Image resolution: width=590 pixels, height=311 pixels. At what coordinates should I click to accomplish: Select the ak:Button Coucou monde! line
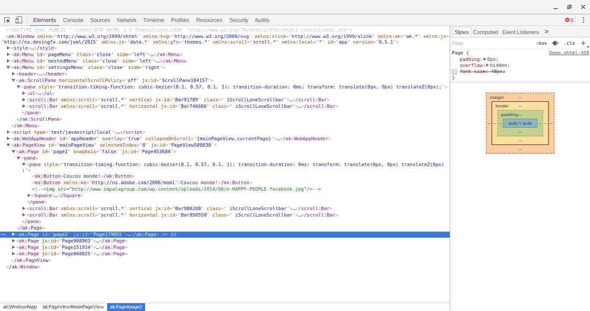coord(83,176)
